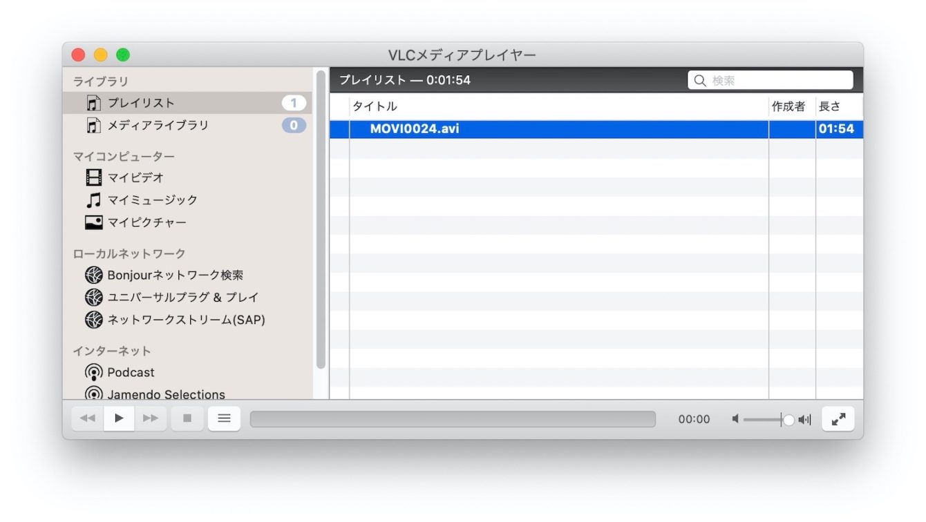Click the rewind/previous button
Image resolution: width=926 pixels, height=522 pixels.
pyautogui.click(x=88, y=418)
